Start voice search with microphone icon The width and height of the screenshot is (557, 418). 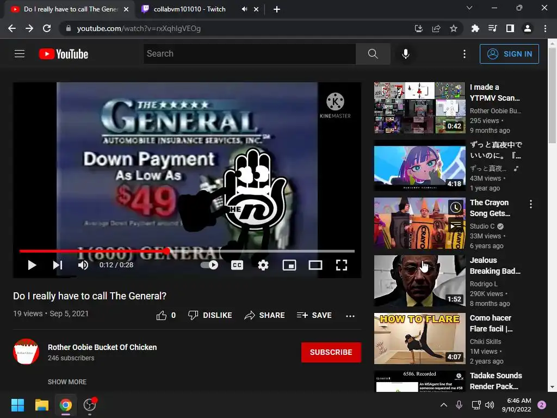tap(406, 54)
